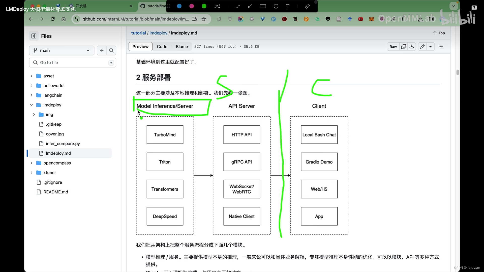The image size is (484, 272).
Task: Select the circle shape tool
Action: tap(276, 6)
